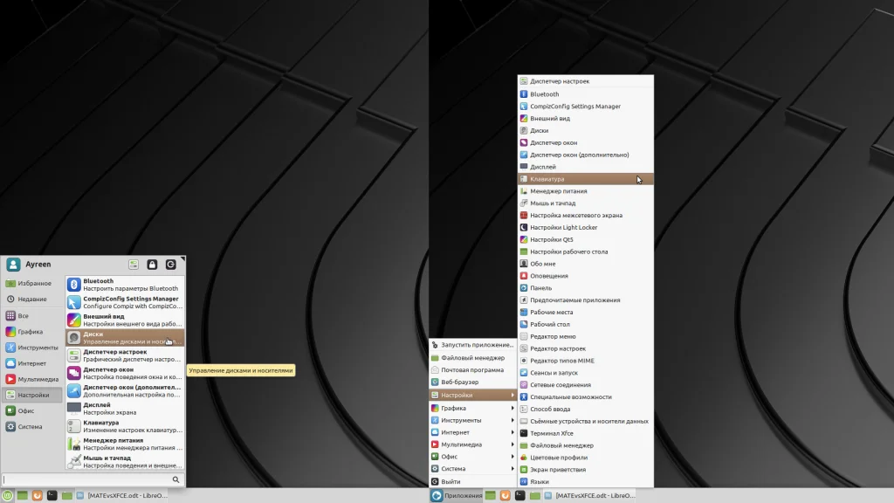
Task: Click the Mint menu button on left taskbar
Action: 7,496
